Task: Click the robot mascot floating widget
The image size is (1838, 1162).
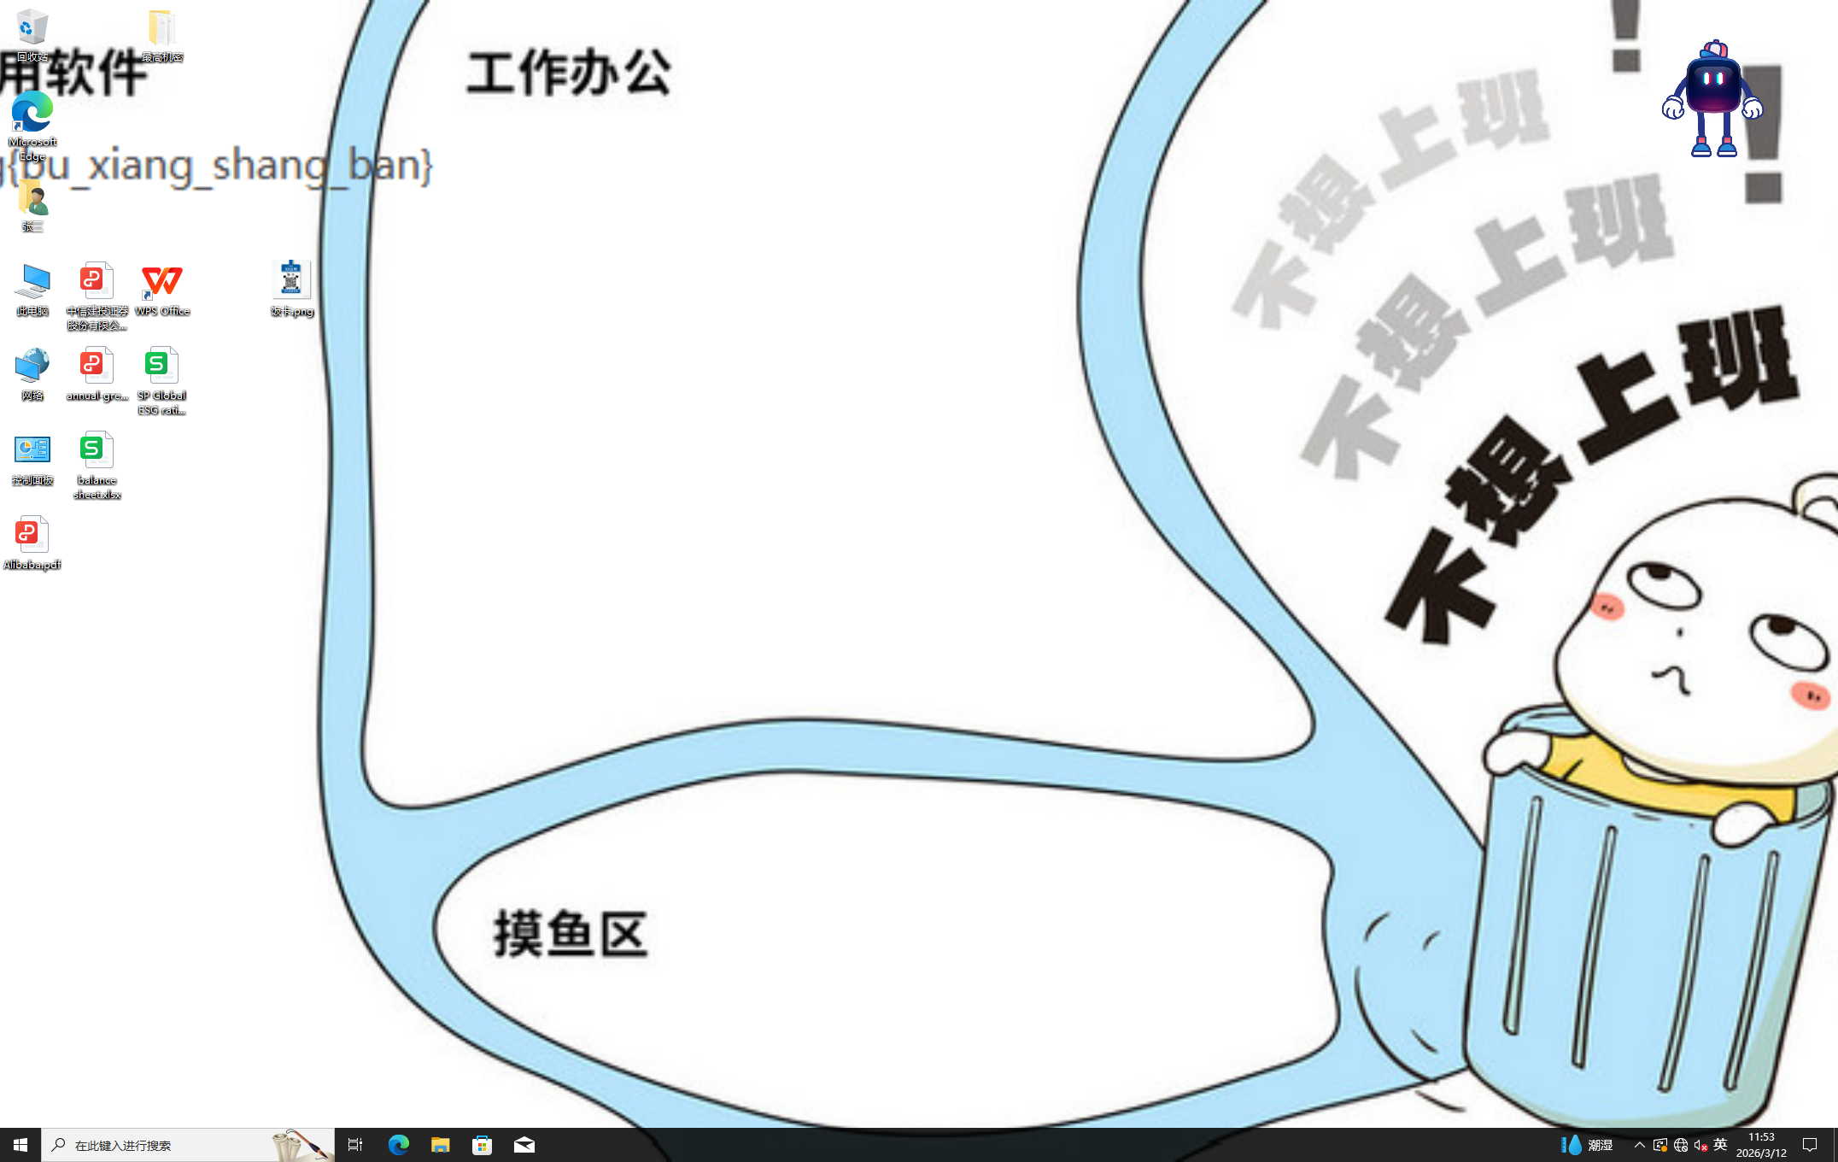Action: (x=1712, y=99)
